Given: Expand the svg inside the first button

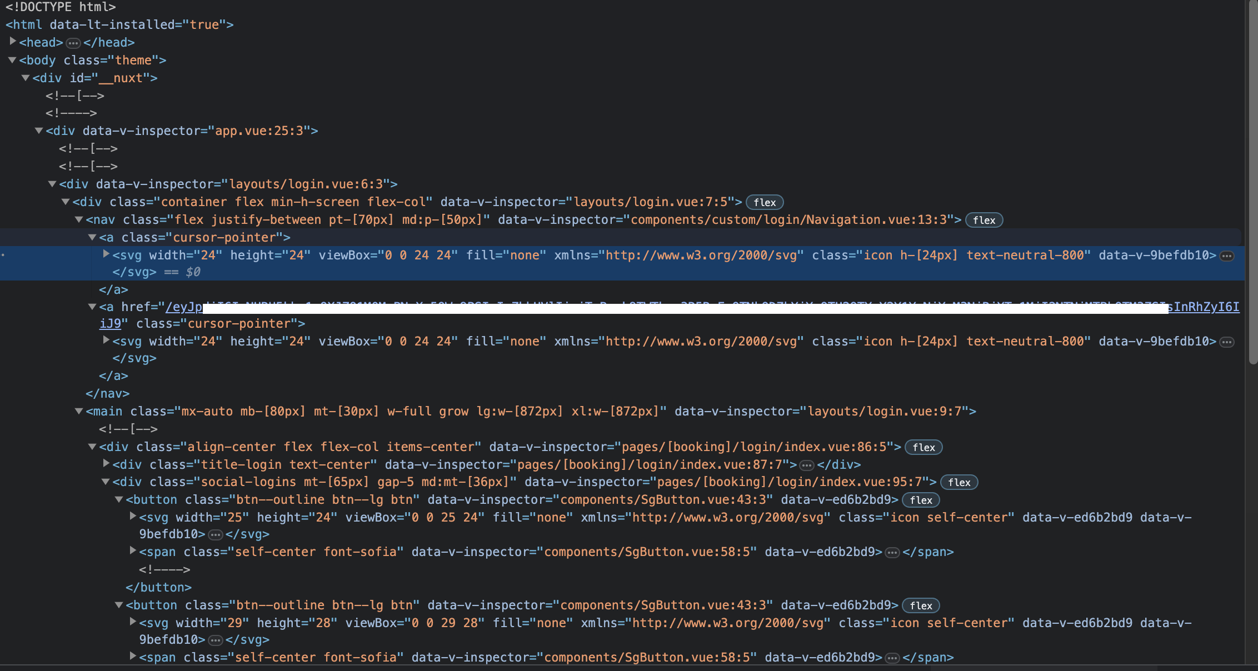Looking at the screenshot, I should (132, 517).
